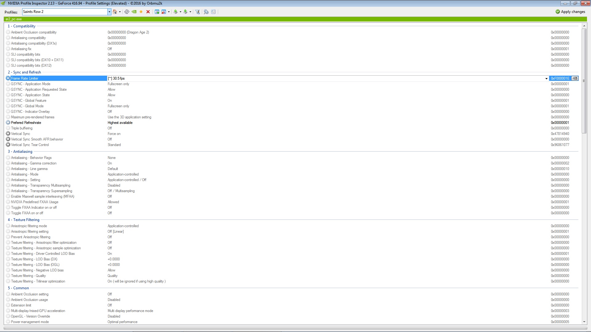Image resolution: width=591 pixels, height=332 pixels.
Task: Click the green NVIDIA restore defaults icon
Action: coord(134,12)
